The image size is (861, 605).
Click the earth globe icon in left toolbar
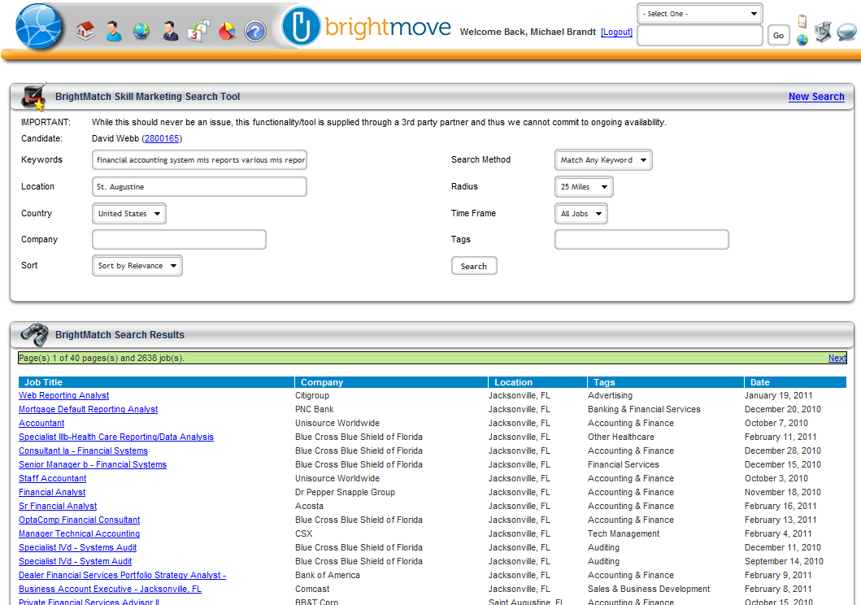pyautogui.click(x=141, y=31)
